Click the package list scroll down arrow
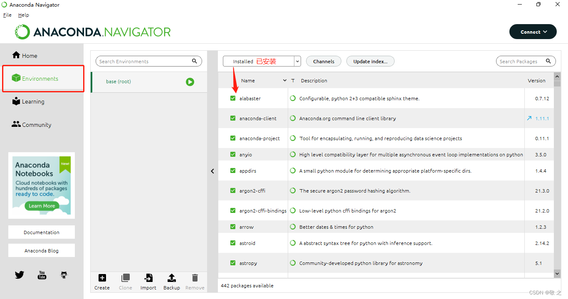Viewport: 568px width, 299px height. click(x=557, y=273)
